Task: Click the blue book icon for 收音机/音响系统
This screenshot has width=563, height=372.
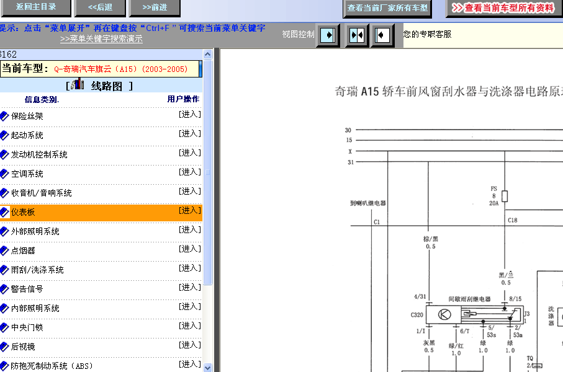Action: 4,193
